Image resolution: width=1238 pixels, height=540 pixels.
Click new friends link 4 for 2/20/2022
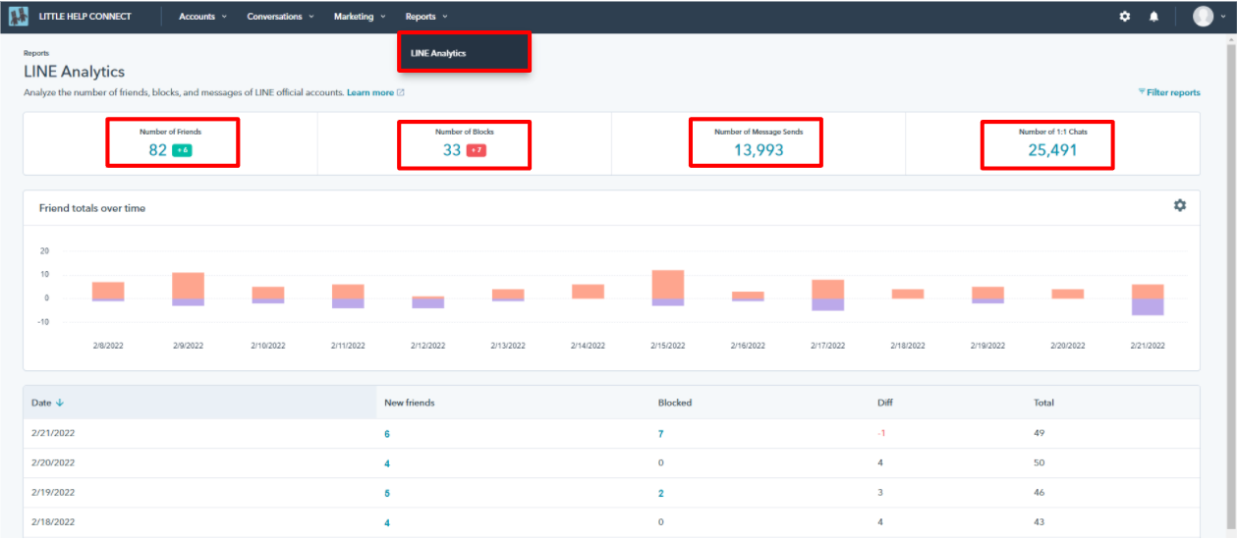tap(387, 463)
